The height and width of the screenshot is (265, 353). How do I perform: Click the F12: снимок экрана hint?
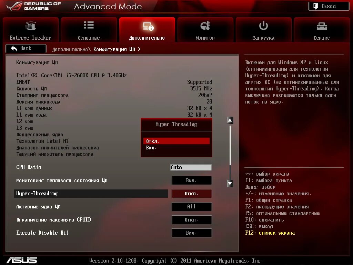click(x=270, y=233)
